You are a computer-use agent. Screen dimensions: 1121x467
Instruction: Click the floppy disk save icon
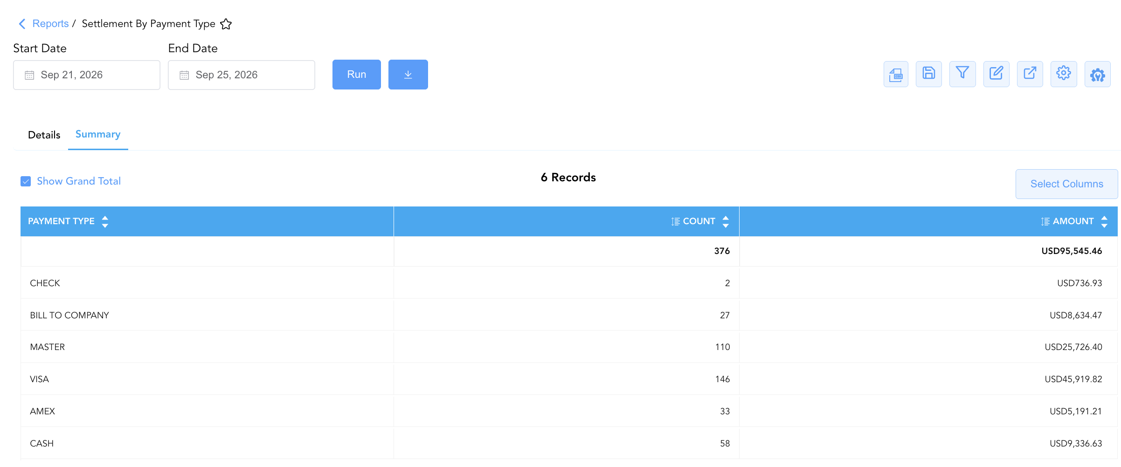coord(929,74)
